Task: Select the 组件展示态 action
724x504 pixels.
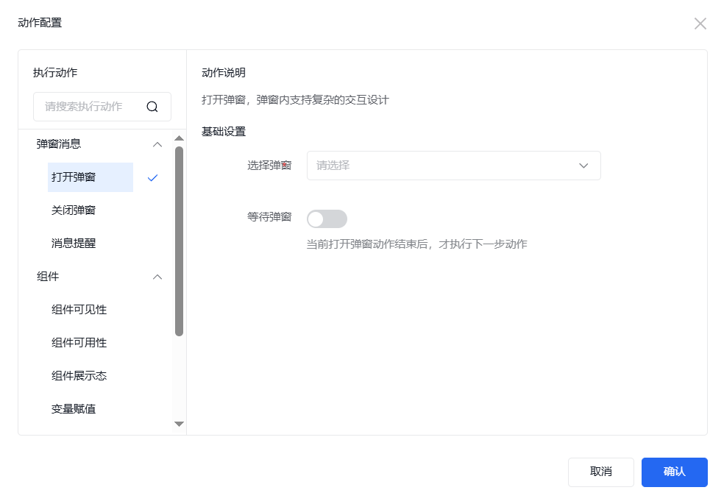Action: click(79, 376)
